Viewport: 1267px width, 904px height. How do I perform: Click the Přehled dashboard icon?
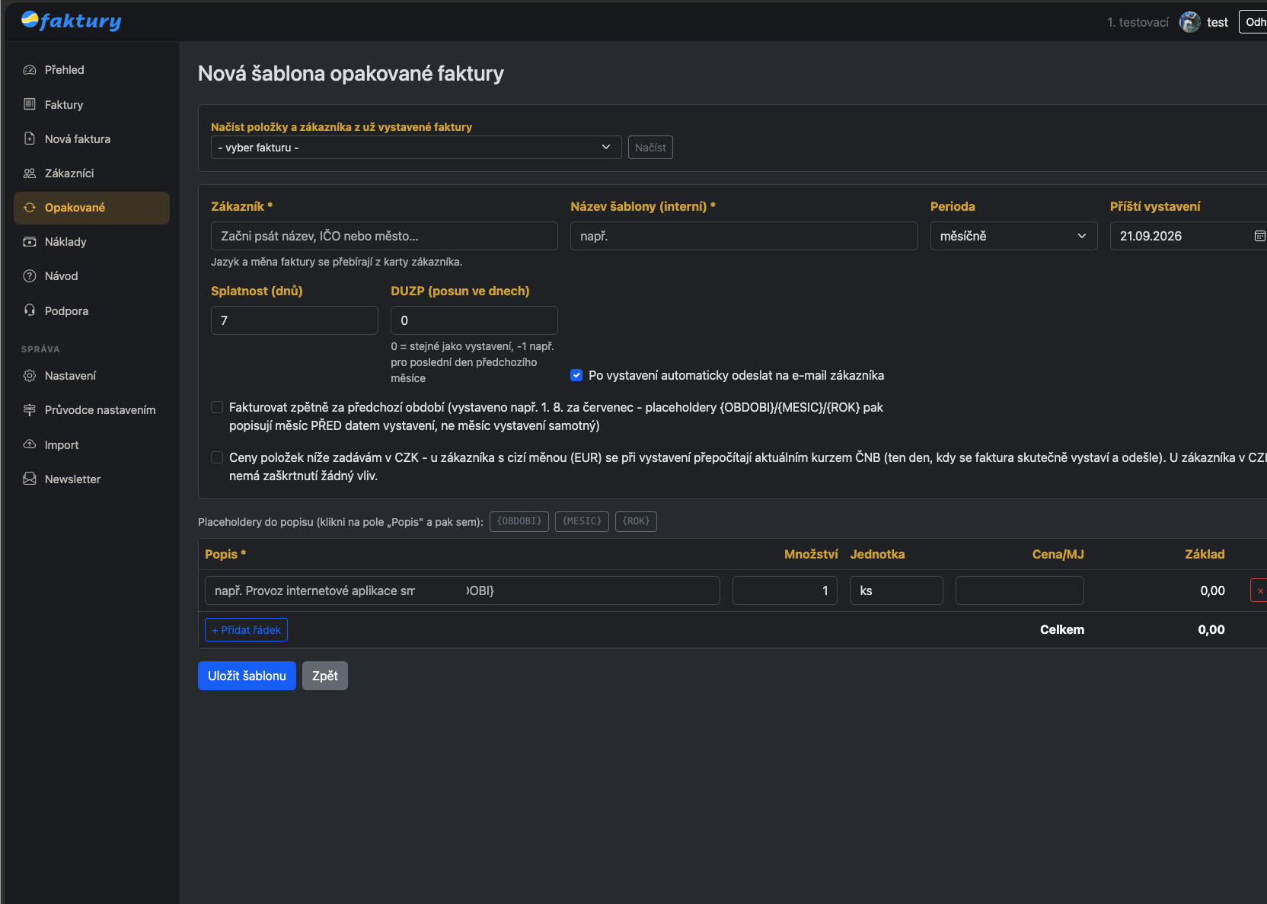tap(30, 70)
